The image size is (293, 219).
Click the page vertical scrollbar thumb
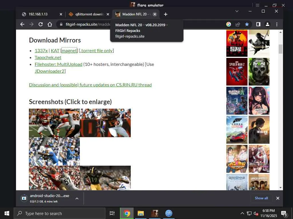click(x=280, y=49)
